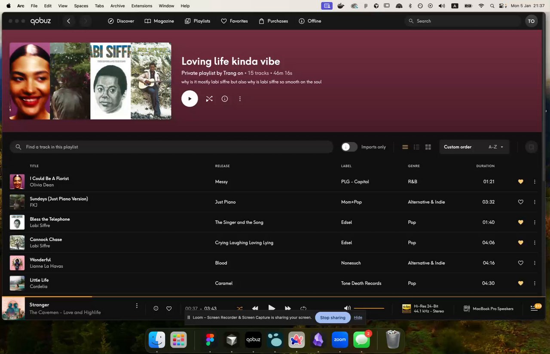Screen dimensions: 550x354
Task: Open the Just Piano release link
Action: 226,202
